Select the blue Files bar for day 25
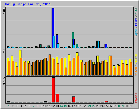139x109 pixels. (x=106, y=46)
